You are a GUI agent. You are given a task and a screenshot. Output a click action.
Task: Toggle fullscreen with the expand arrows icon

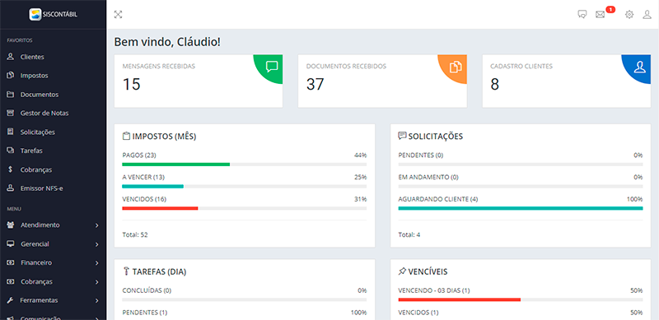pos(118,15)
